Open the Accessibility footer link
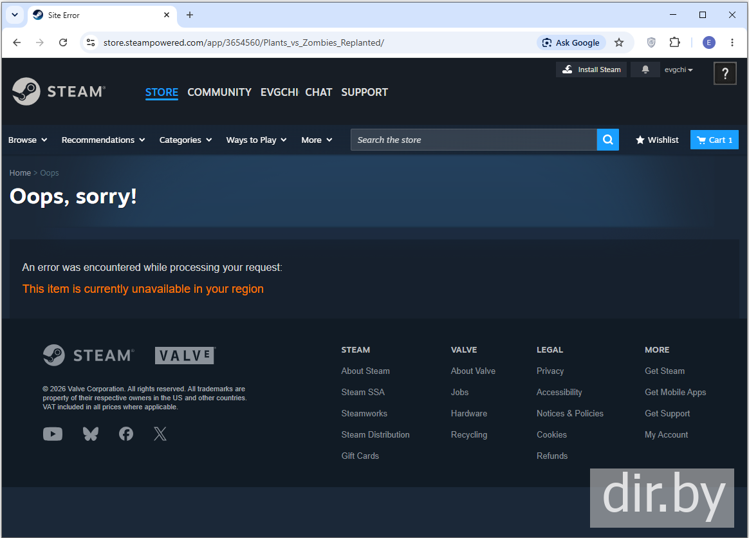 [x=559, y=393]
